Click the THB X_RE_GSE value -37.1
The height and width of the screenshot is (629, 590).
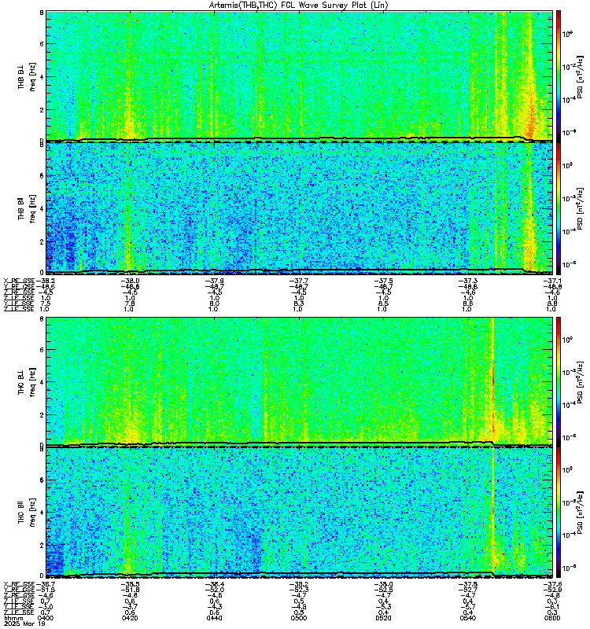coord(553,281)
